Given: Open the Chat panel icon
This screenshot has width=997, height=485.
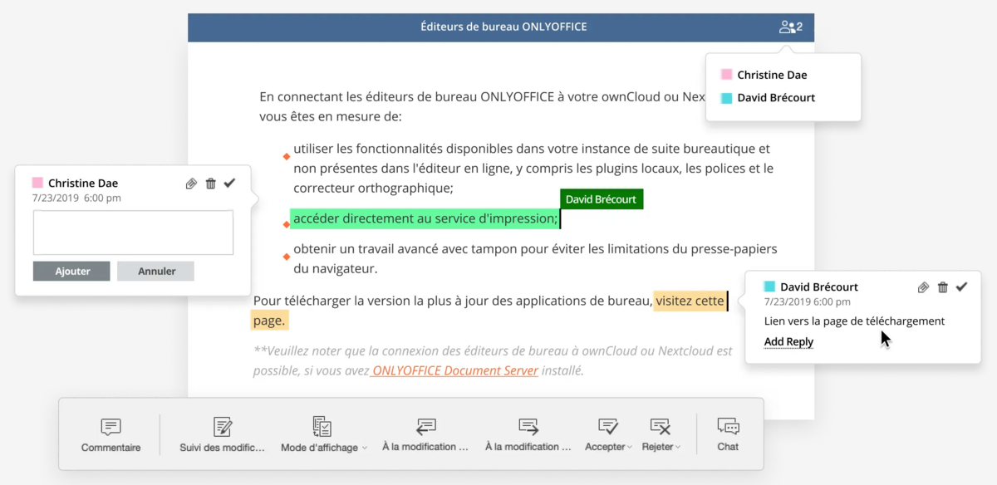Looking at the screenshot, I should [x=728, y=427].
